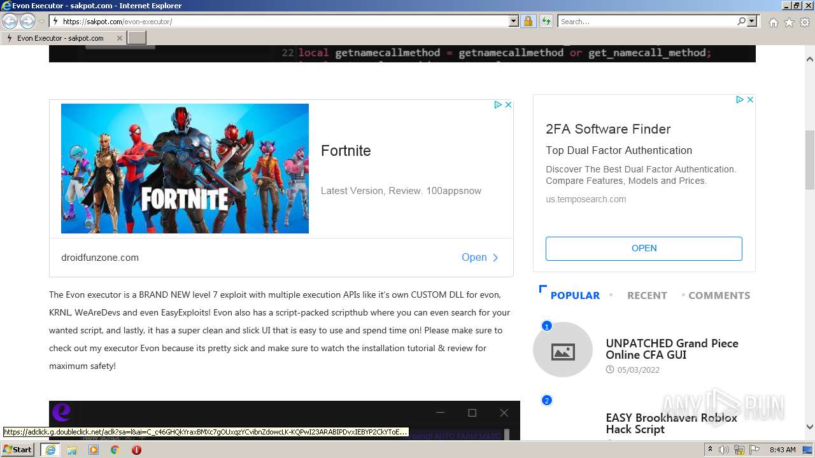Click the page scrollbar up arrow

[x=810, y=59]
